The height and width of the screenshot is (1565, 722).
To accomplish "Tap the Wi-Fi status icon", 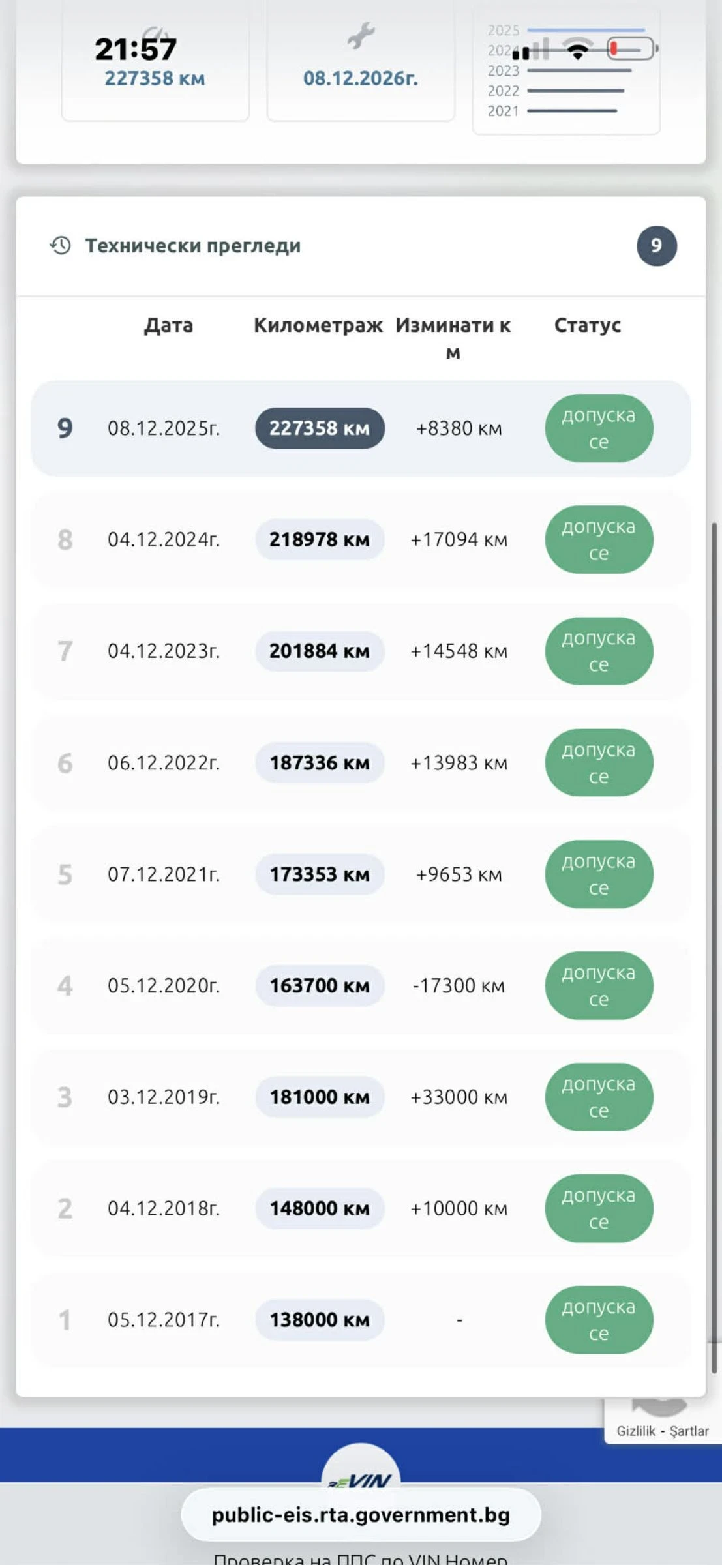I will click(577, 50).
